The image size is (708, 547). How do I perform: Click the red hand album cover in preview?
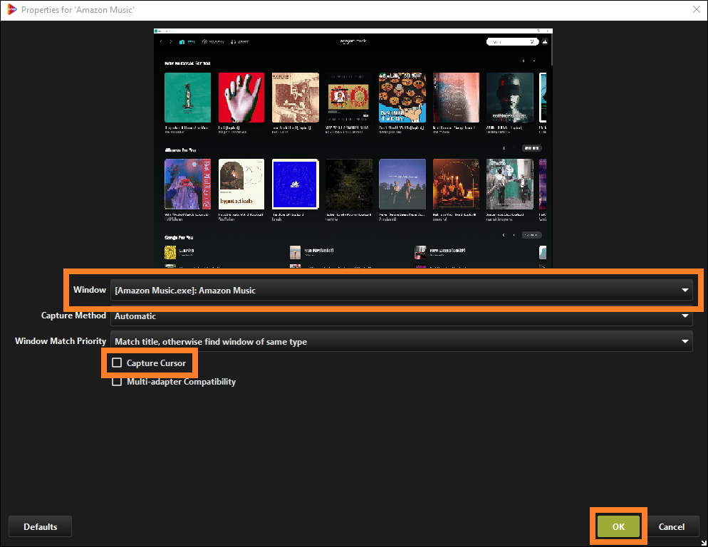coord(241,98)
